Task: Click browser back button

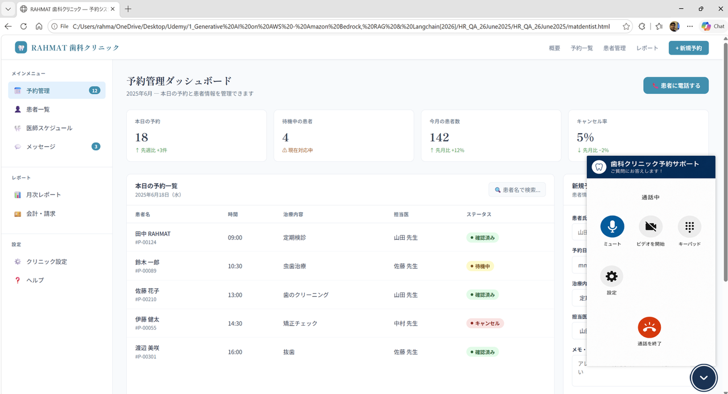Action: [8, 26]
